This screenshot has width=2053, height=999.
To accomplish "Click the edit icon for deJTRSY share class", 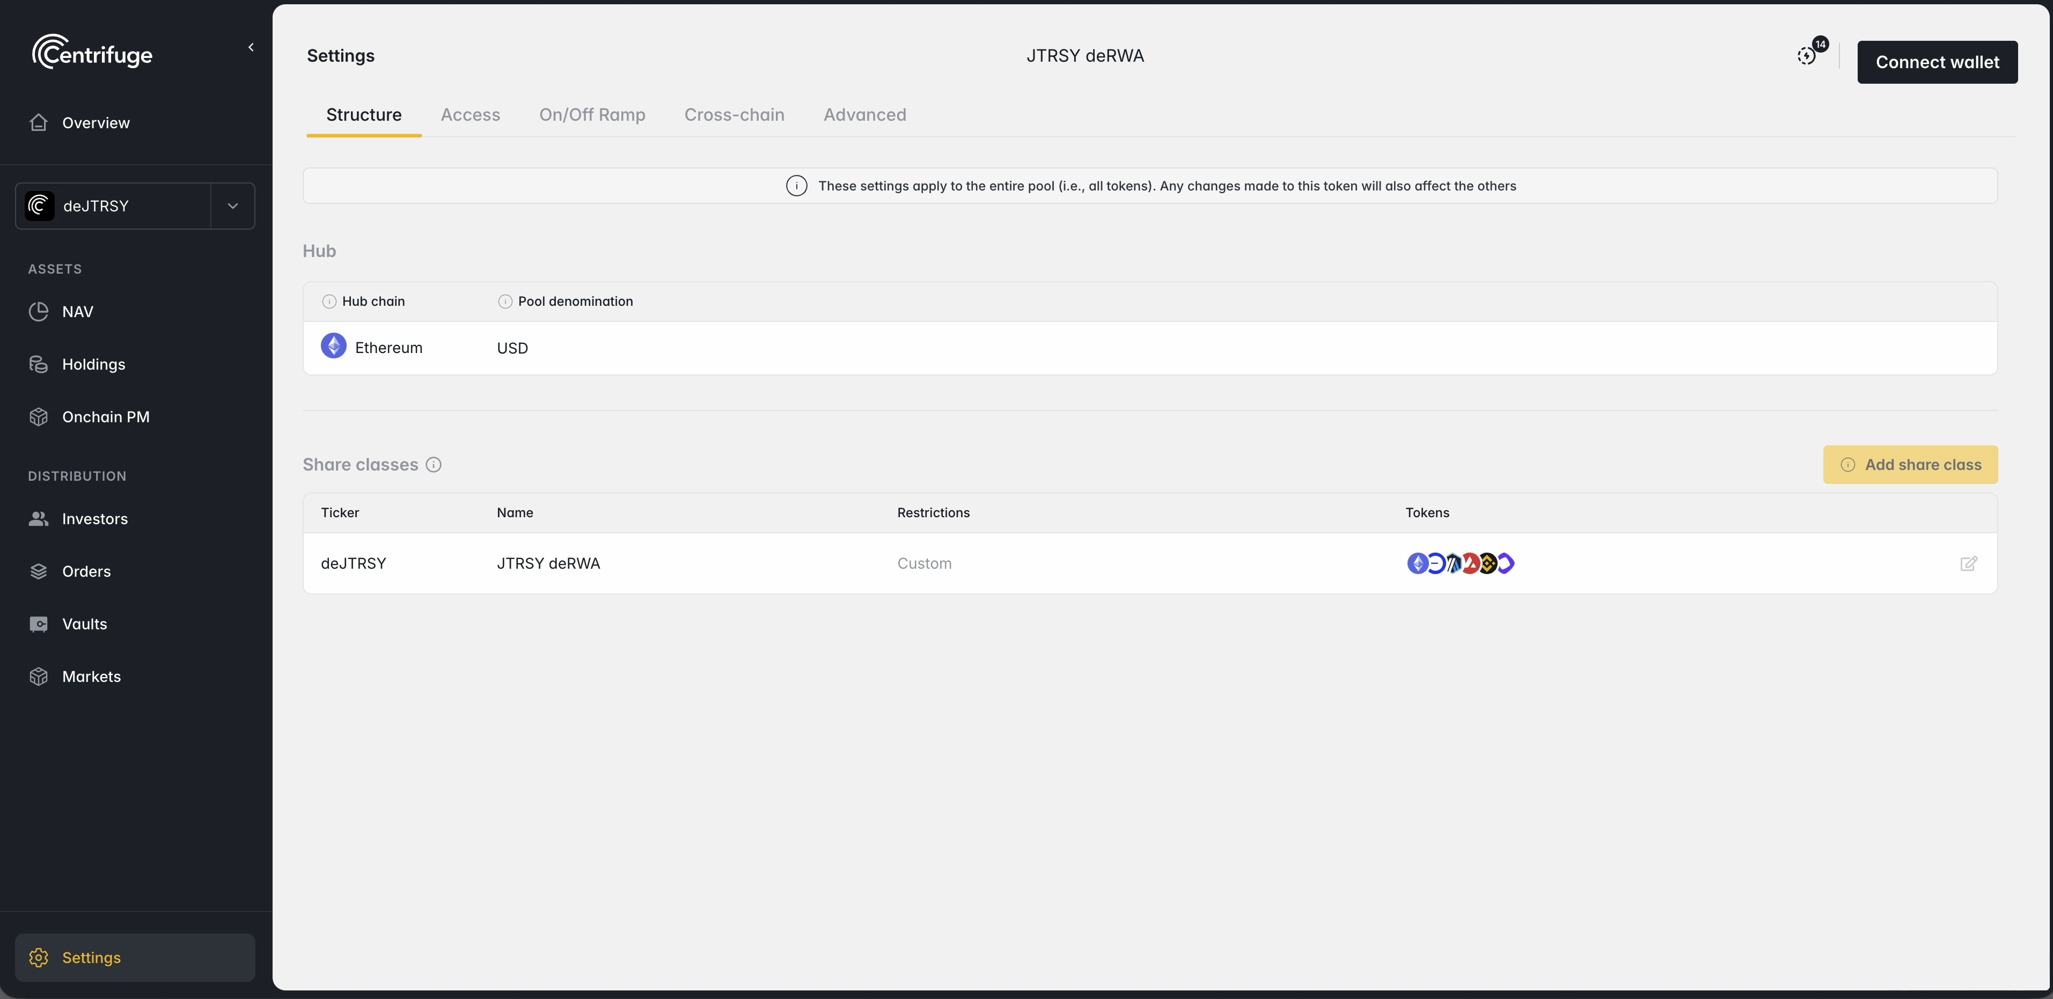I will pyautogui.click(x=1968, y=563).
